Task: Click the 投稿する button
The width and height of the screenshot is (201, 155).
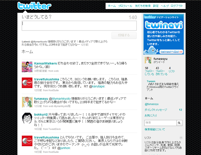Action: pyautogui.click(x=124, y=35)
